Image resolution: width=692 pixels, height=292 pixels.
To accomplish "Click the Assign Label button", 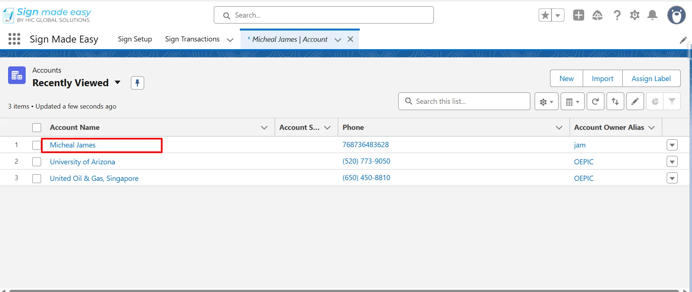I will click(651, 79).
